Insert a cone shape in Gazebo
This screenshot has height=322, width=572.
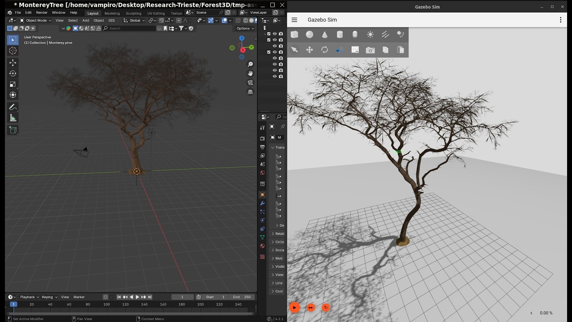pyautogui.click(x=325, y=35)
